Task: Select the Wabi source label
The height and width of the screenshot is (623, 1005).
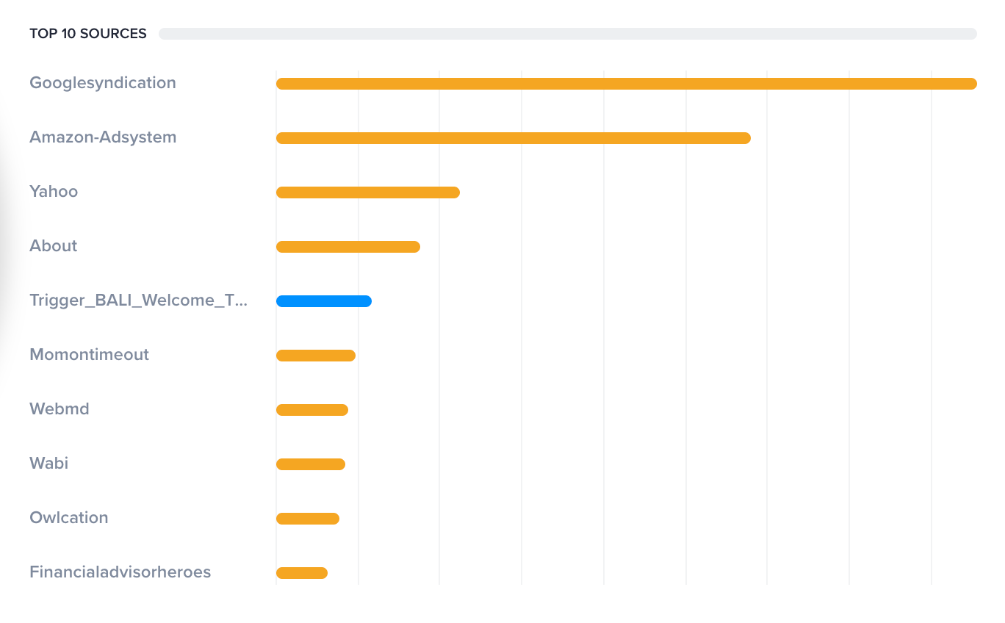Action: click(49, 464)
